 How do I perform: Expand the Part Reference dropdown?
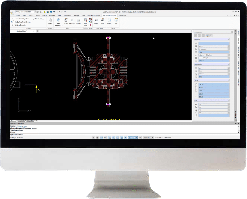(58, 25)
